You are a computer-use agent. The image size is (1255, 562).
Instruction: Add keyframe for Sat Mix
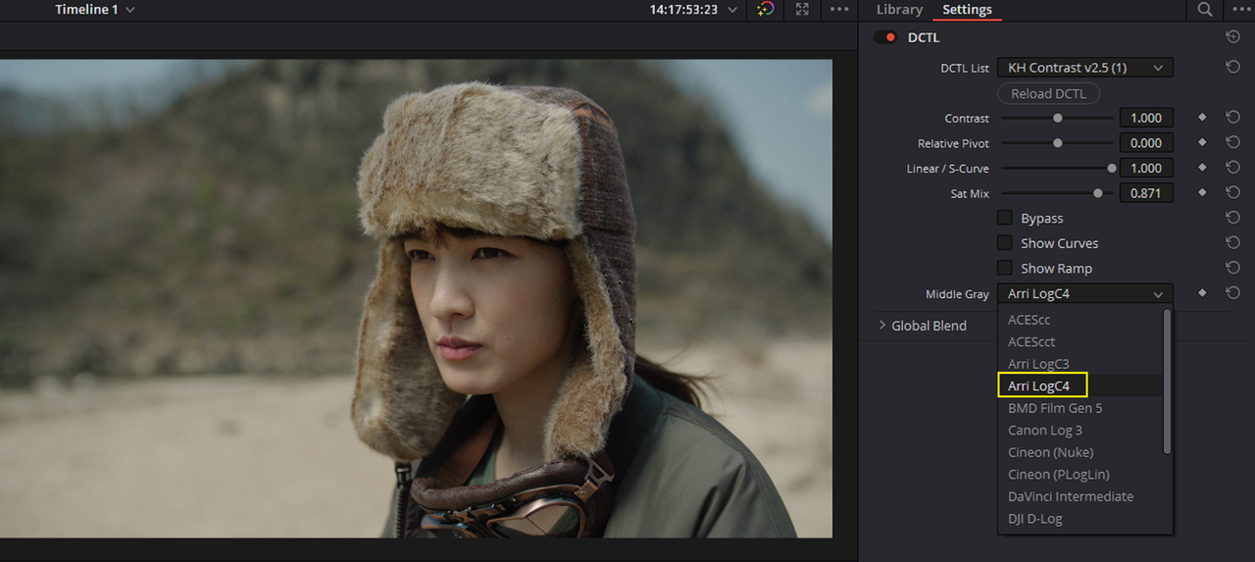1202,193
